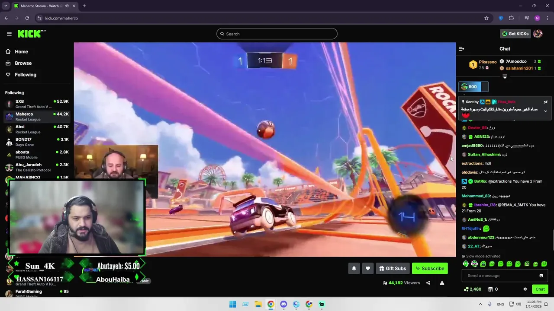Viewport: 554px width, 311px height.
Task: Toggle stream notifications bell
Action: (x=354, y=268)
